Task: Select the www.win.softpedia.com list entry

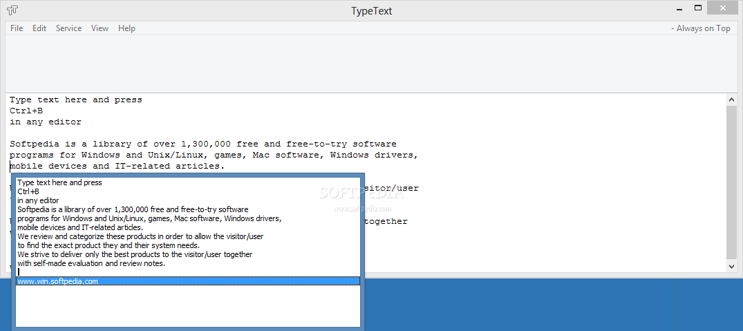Action: pos(187,281)
